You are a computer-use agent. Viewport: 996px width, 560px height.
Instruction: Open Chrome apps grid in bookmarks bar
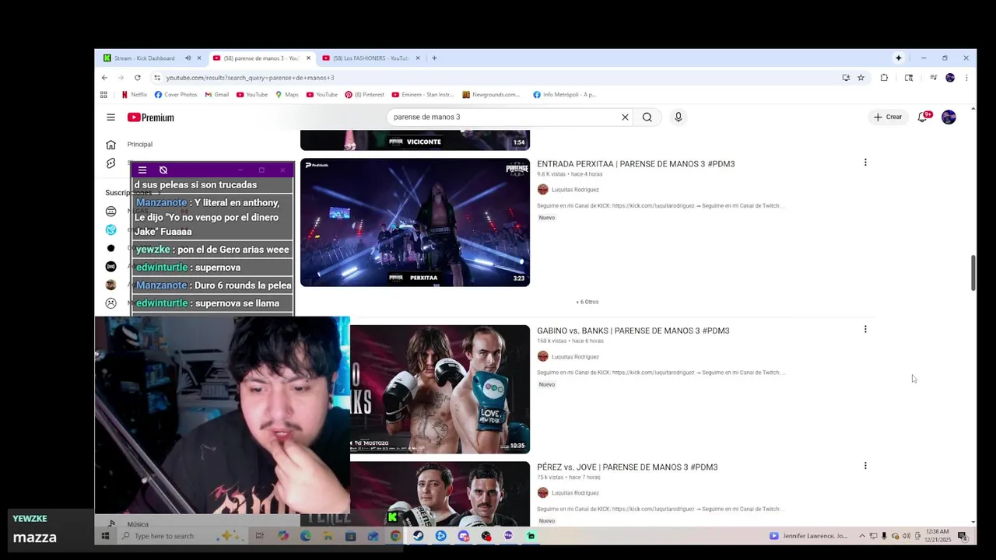coord(103,95)
